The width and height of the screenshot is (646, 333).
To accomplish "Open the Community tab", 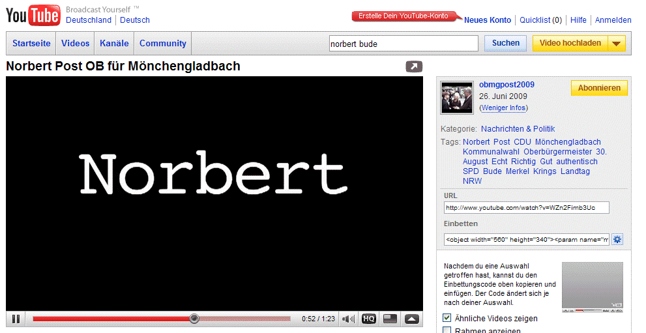I will tap(163, 43).
